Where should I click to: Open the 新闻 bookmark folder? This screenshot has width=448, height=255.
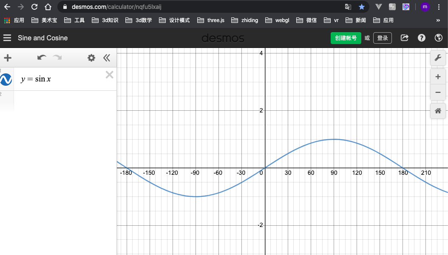(356, 20)
